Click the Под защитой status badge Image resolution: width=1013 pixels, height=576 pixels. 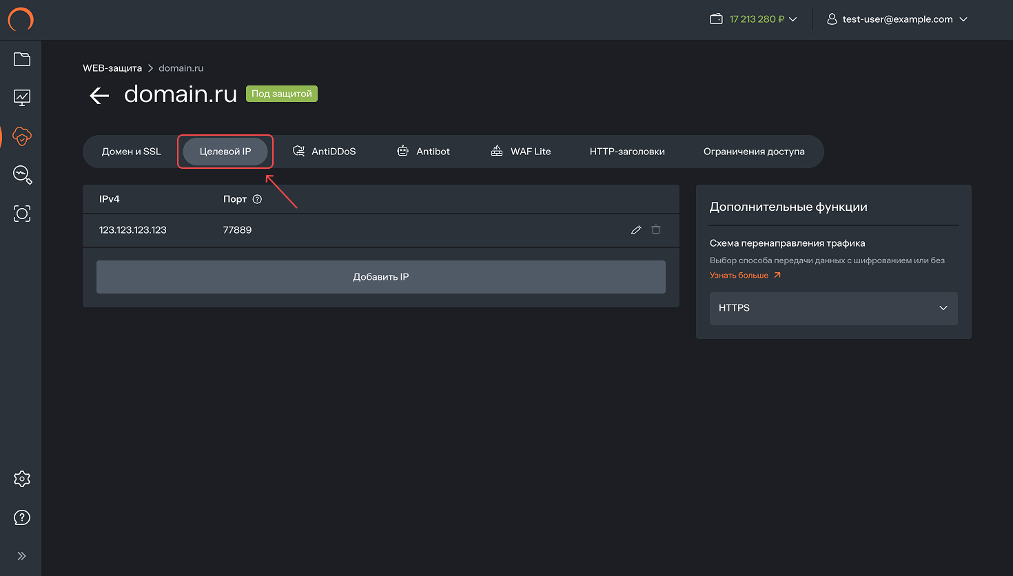coord(282,94)
